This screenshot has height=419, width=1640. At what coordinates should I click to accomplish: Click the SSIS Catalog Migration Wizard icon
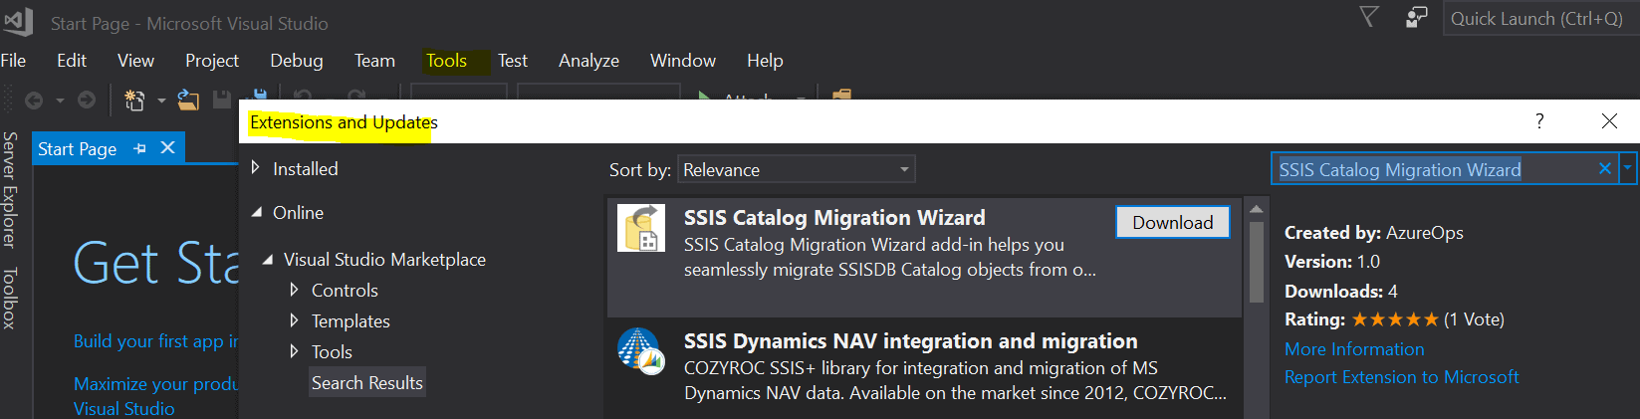[641, 228]
